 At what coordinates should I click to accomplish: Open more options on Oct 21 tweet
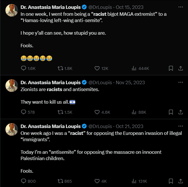(x=180, y=126)
